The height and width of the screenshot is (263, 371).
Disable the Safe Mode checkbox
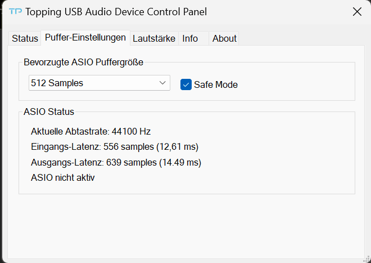[186, 84]
